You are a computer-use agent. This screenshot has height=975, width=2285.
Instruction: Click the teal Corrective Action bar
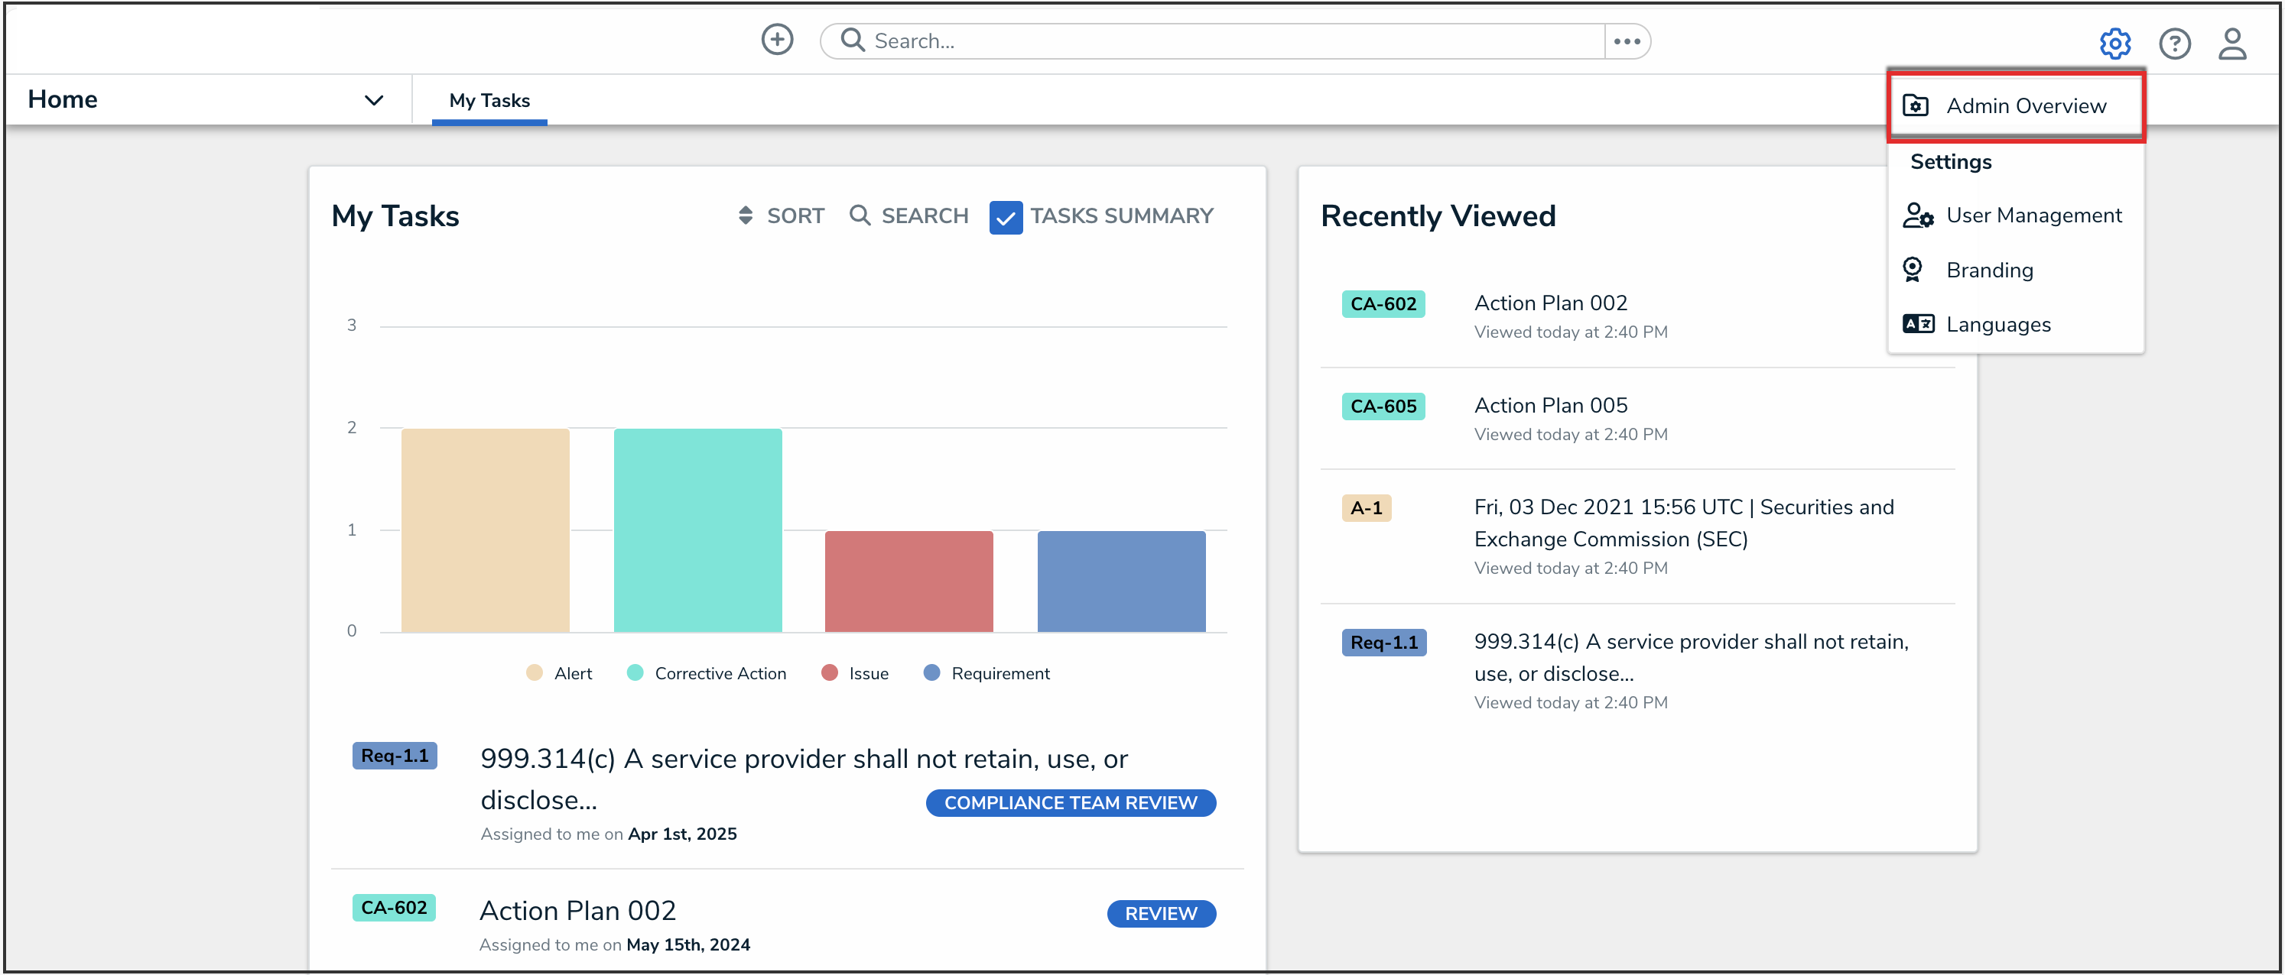pos(697,530)
